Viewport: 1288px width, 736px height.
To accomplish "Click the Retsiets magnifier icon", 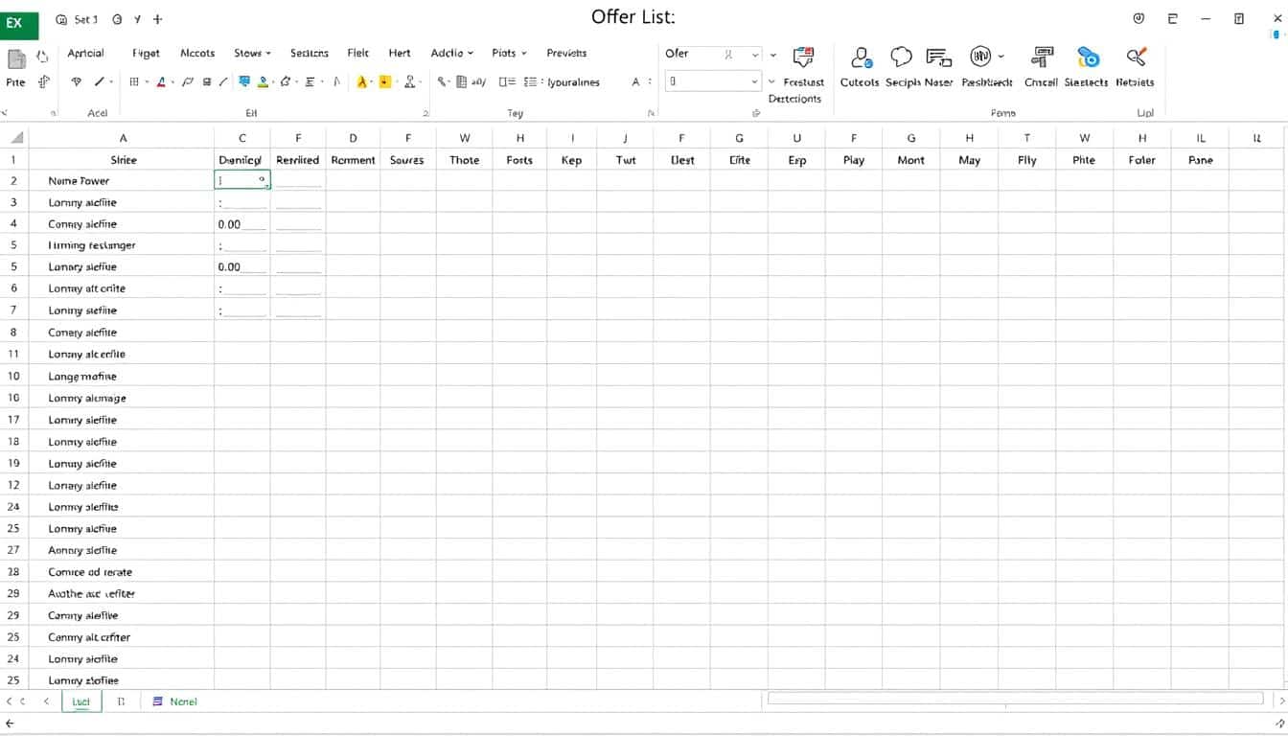I will (1137, 58).
